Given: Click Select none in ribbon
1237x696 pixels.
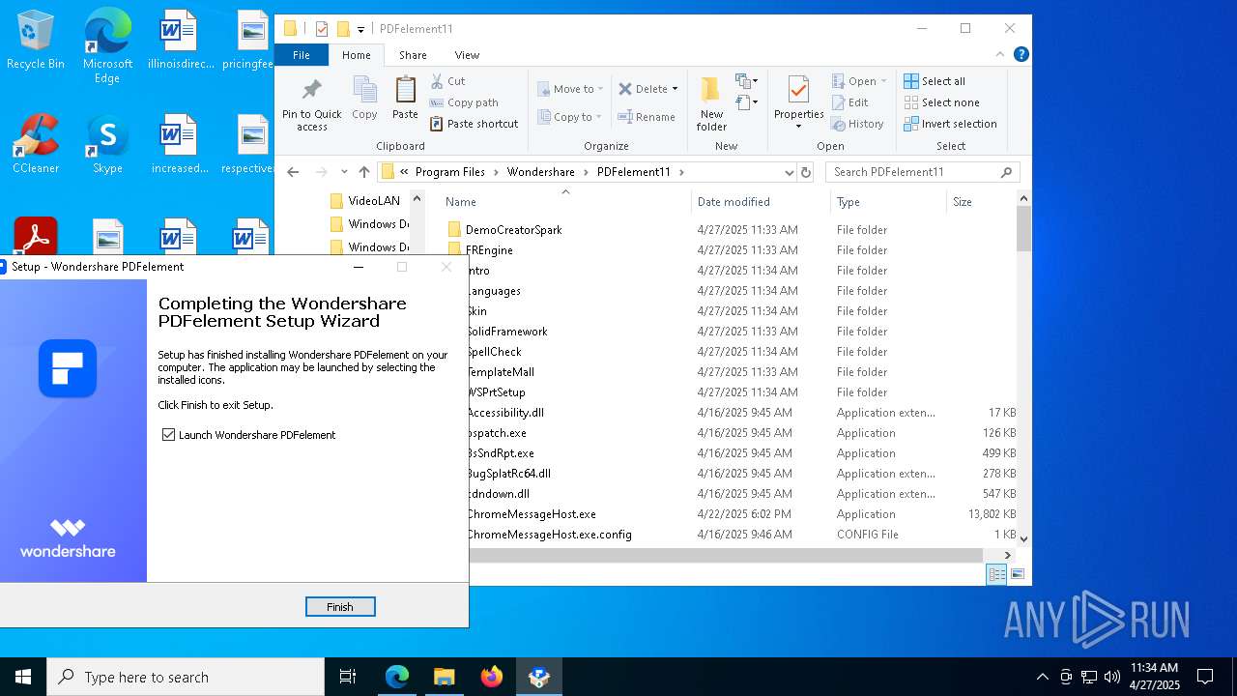Looking at the screenshot, I should [x=941, y=102].
